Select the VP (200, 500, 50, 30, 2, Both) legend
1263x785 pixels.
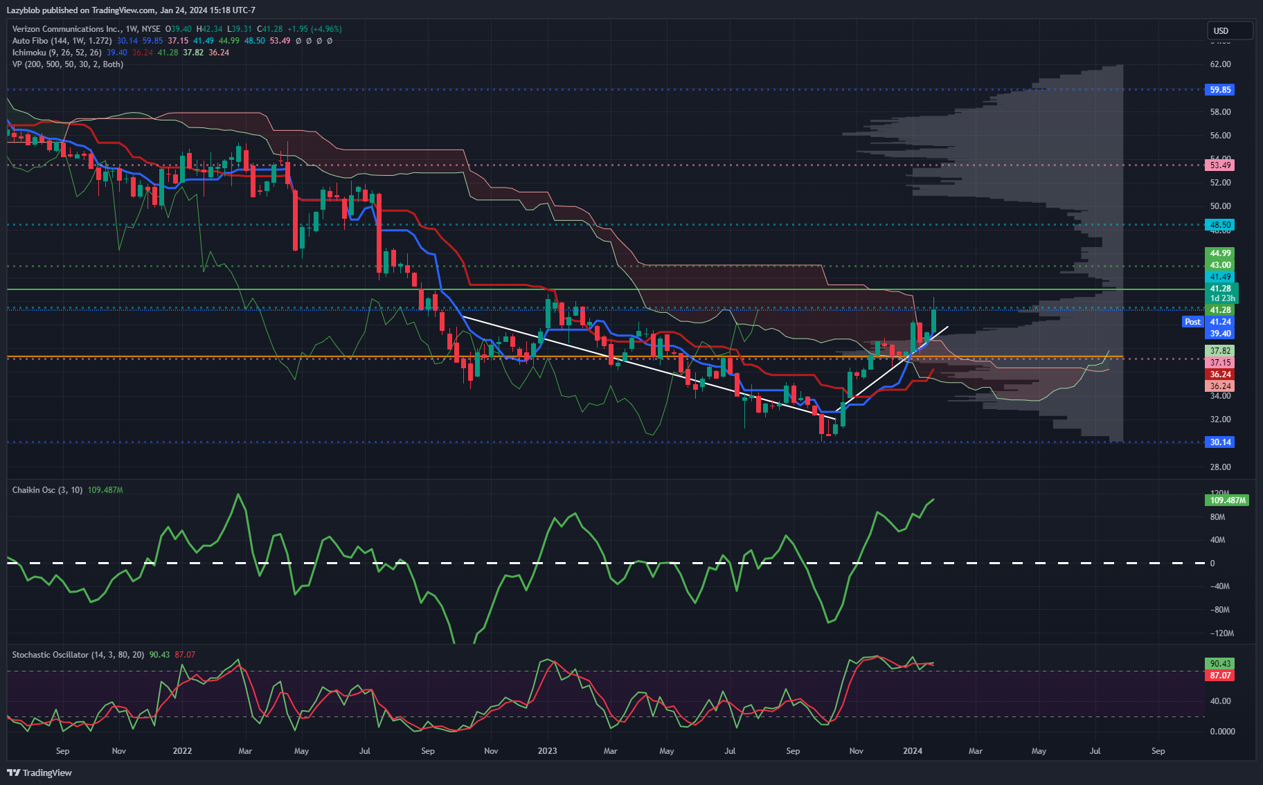(68, 64)
